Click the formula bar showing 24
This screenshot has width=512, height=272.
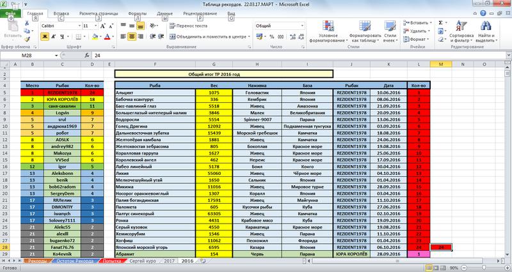[x=299, y=56]
